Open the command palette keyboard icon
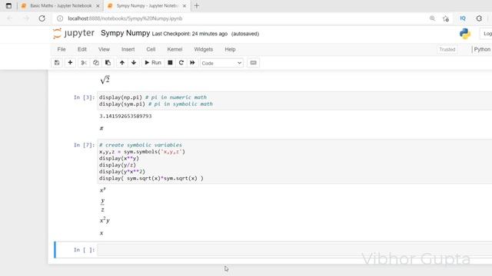492x276 pixels. 253,63
